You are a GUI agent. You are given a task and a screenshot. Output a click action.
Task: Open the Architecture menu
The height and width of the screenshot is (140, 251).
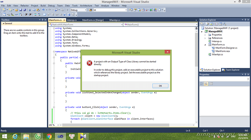pos(86,5)
